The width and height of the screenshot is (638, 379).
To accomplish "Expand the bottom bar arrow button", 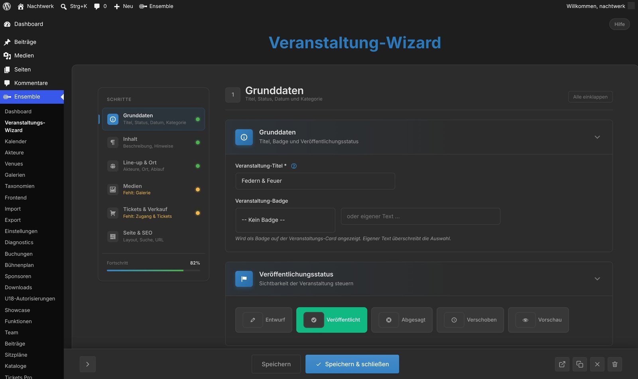I will [x=88, y=364].
